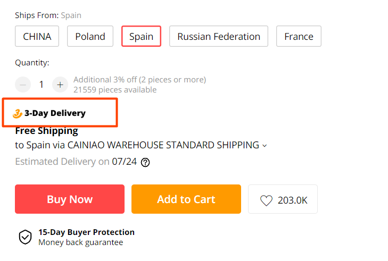Click the Free Shipping heading

pyautogui.click(x=46, y=131)
